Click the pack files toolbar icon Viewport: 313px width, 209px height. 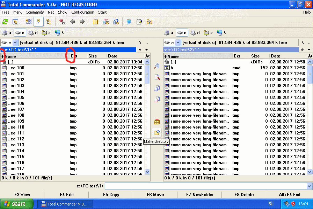pyautogui.click(x=95, y=22)
